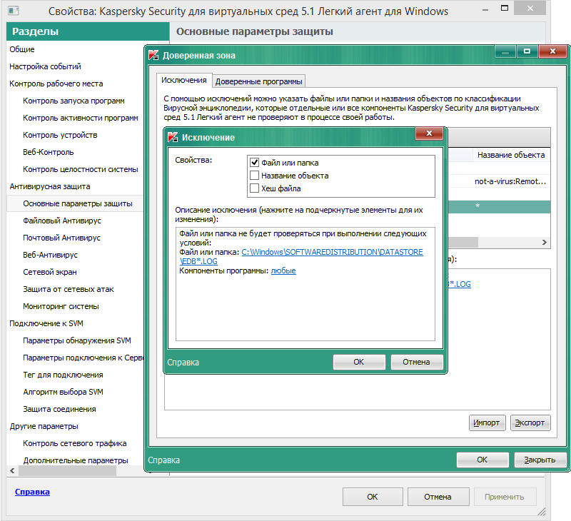Select Контроль целостности системы
This screenshot has height=521, width=571.
(x=81, y=169)
